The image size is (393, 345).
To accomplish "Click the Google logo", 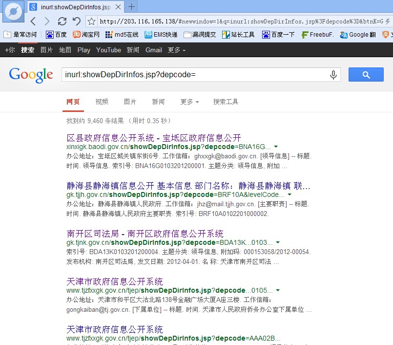I will click(31, 75).
